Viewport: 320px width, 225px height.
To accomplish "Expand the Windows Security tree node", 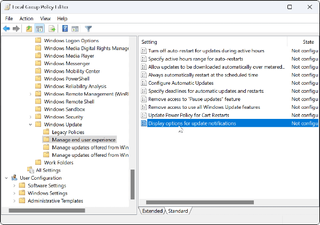I will tap(30, 117).
